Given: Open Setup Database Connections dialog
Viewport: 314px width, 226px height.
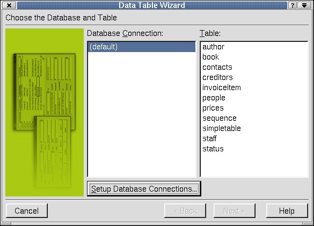Looking at the screenshot, I should pos(144,189).
